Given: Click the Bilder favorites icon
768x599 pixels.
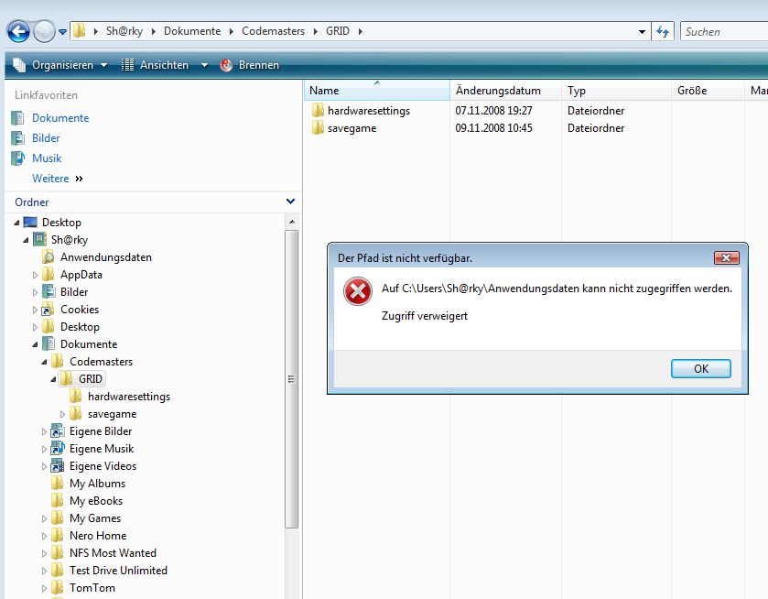Looking at the screenshot, I should (18, 138).
